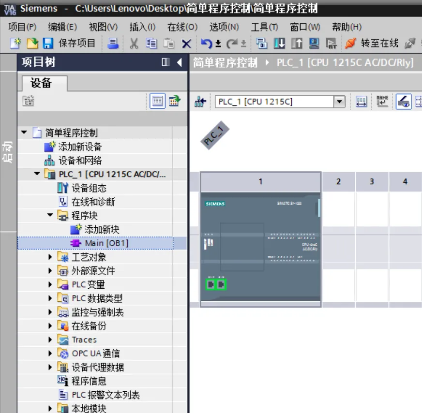Click the copy icon in toolbar
Viewport: 422px width, 413px height.
[151, 44]
